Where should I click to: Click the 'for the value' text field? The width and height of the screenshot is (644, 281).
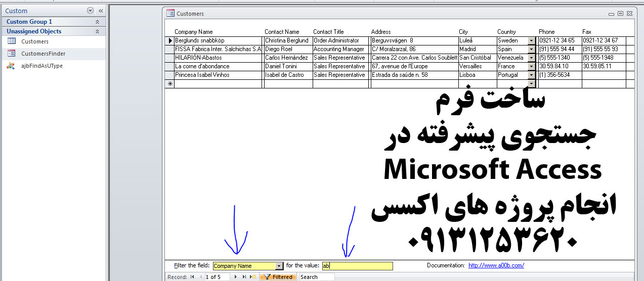point(357,266)
